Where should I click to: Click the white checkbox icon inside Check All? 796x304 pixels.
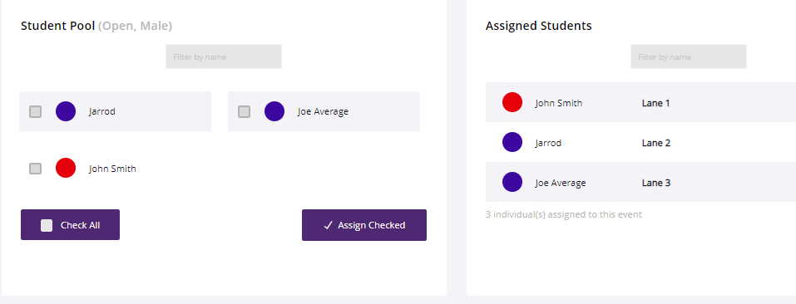coord(47,225)
